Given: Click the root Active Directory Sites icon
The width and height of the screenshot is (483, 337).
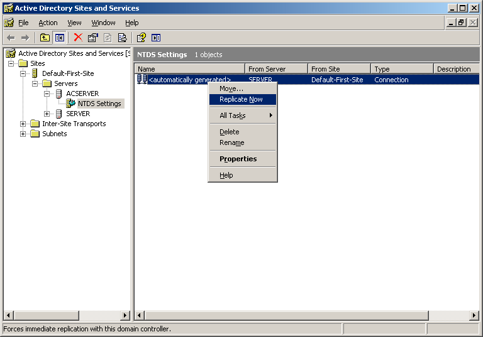Looking at the screenshot, I should (x=11, y=53).
